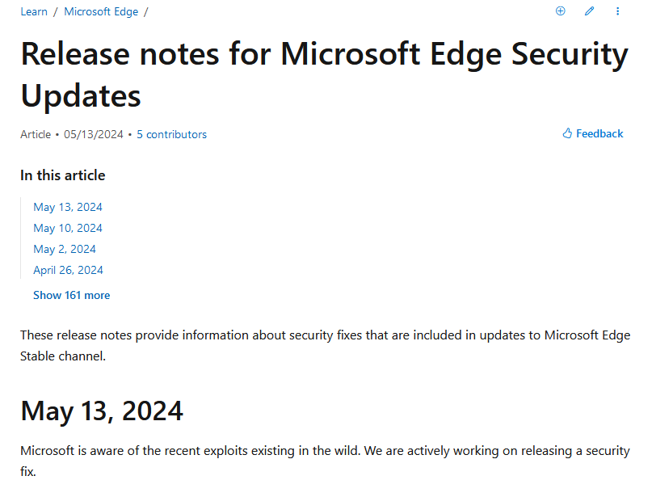Expand Show 161 more entries
This screenshot has width=652, height=497.
72,295
